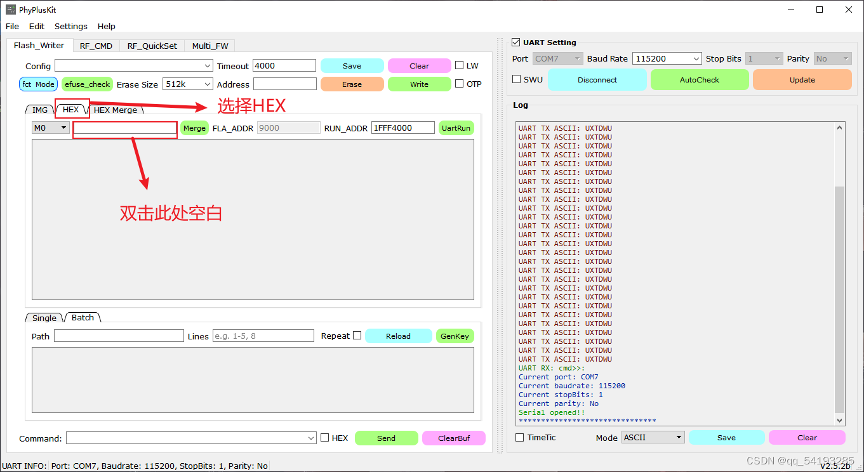Click the log Save button

coord(726,438)
